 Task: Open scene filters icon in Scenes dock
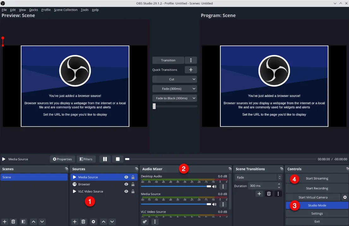coord(23,222)
